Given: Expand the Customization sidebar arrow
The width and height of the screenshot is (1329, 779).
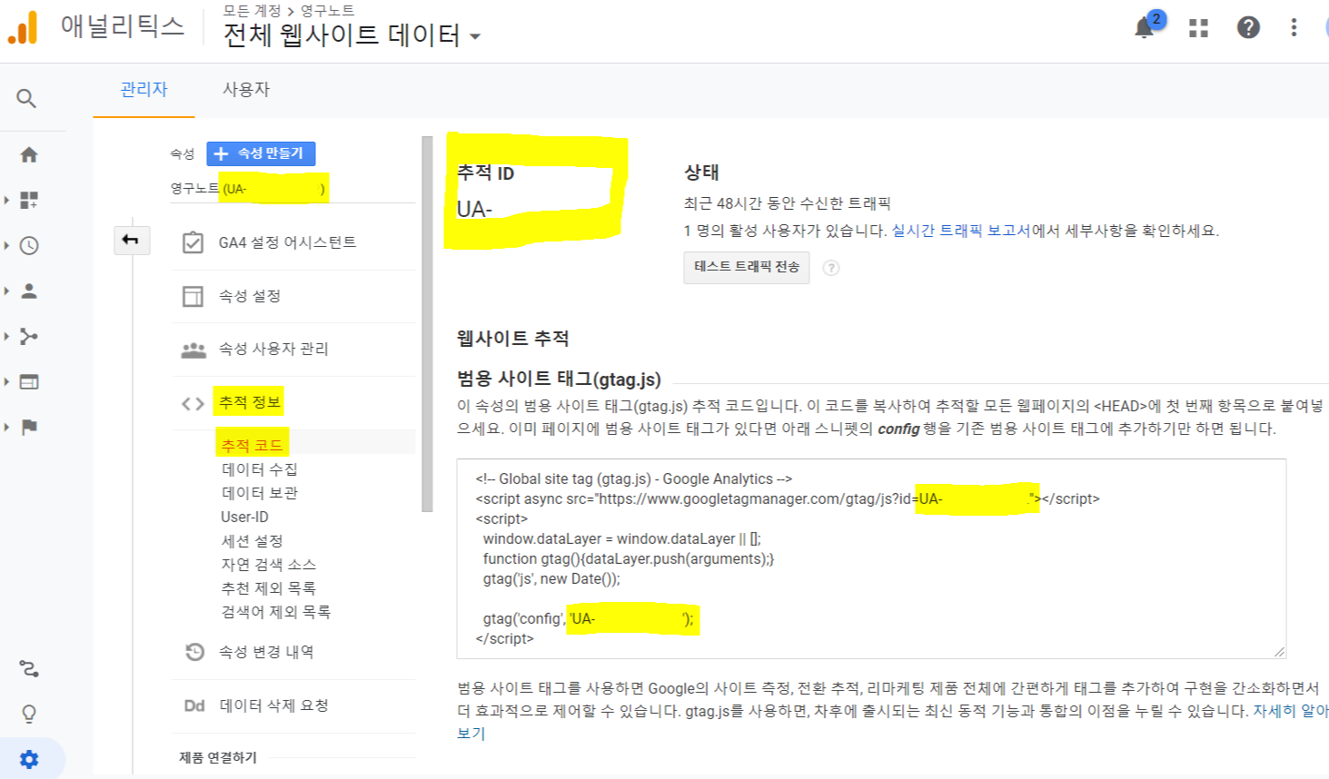Looking at the screenshot, I should click(x=6, y=200).
